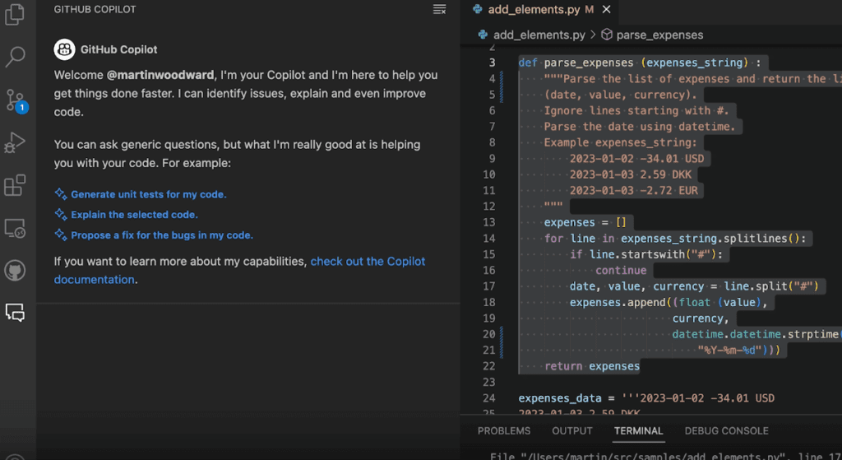The height and width of the screenshot is (460, 842).
Task: Click 'Ignore lines starting with #.' docstring line
Action: 636,111
